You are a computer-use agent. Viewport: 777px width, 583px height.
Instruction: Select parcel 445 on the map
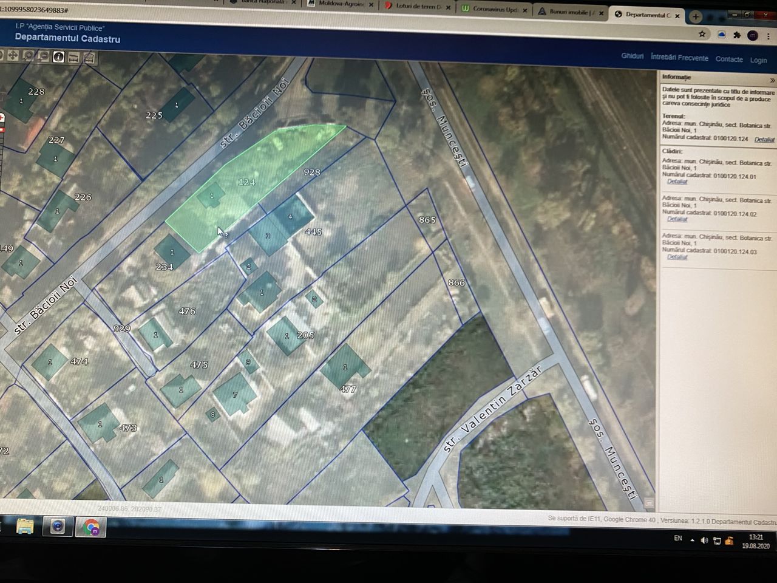(313, 232)
